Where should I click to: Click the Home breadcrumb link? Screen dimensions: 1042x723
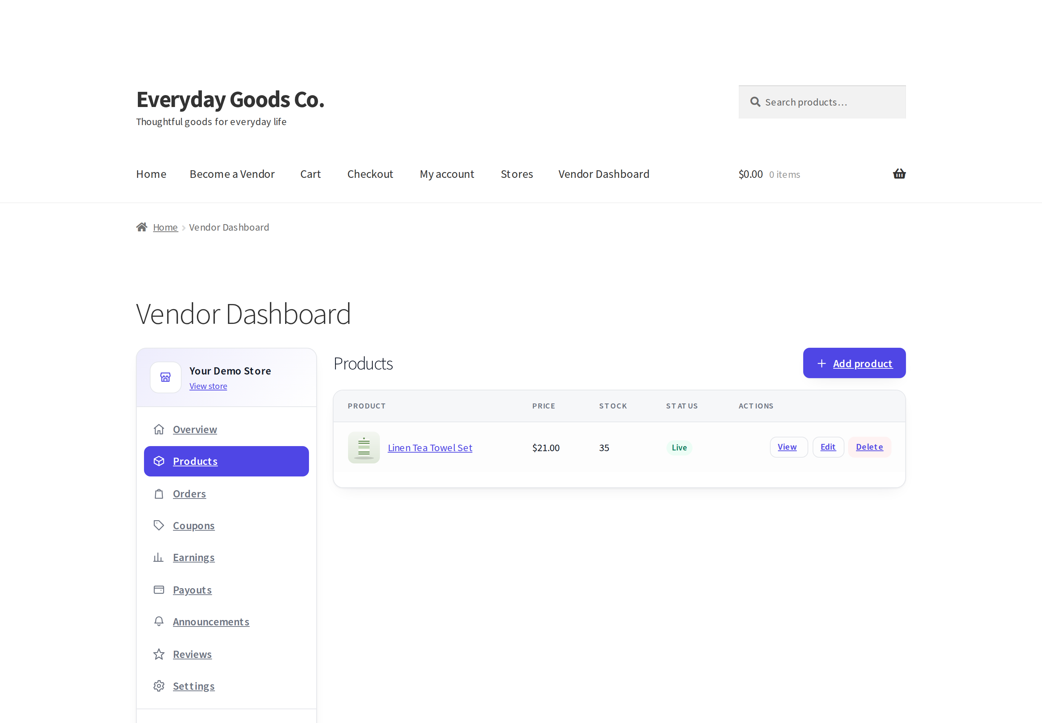pos(165,227)
